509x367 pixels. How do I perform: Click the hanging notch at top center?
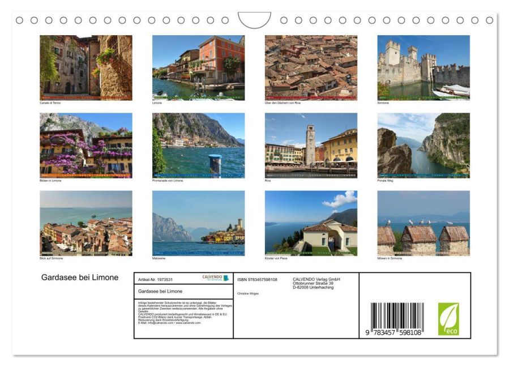[x=254, y=20]
